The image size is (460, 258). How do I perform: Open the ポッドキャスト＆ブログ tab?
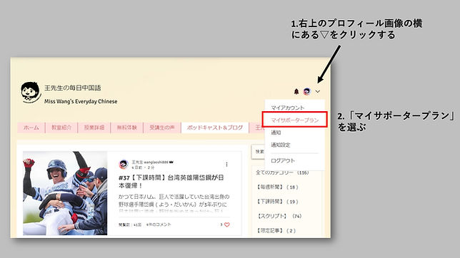215,128
